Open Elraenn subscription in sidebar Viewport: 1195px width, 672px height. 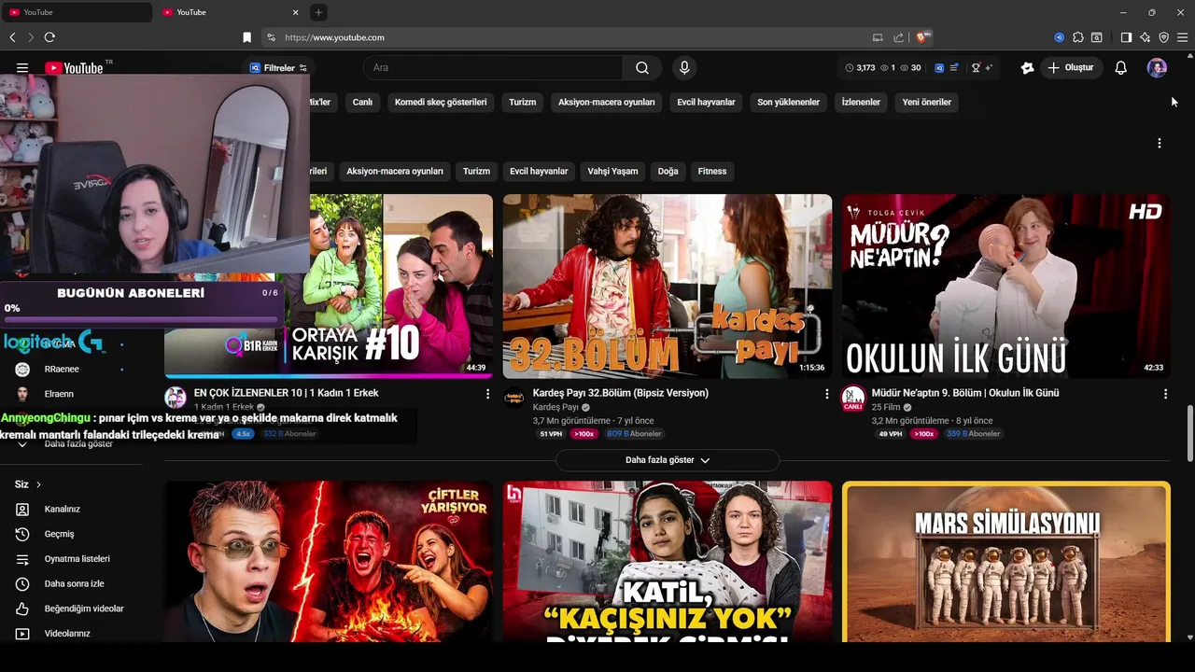click(59, 394)
